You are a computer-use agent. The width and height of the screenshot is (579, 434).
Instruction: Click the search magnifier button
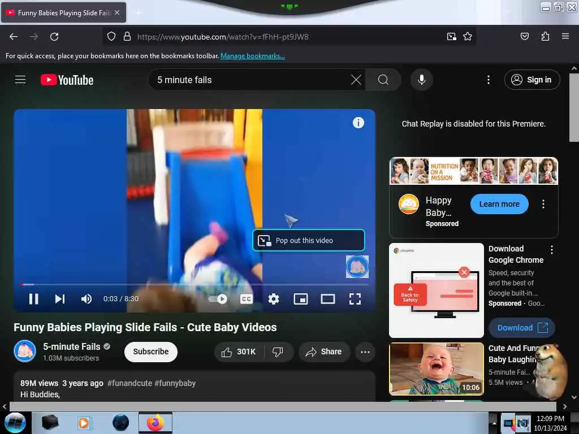[x=383, y=80]
